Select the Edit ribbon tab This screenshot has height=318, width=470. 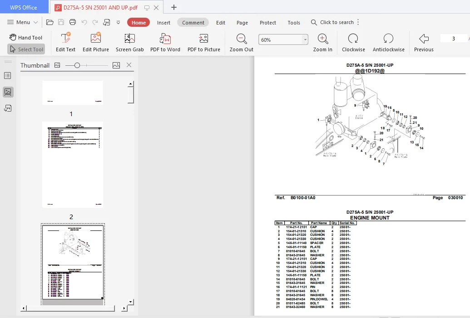[x=221, y=23]
